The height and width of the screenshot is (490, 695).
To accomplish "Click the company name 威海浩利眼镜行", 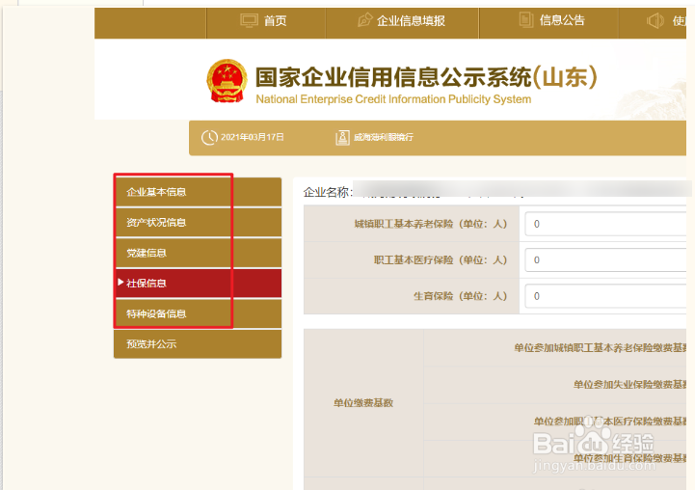I will coord(384,138).
